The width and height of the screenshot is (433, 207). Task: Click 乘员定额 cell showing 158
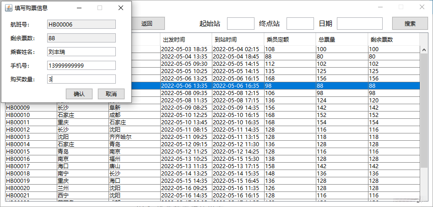290,166
